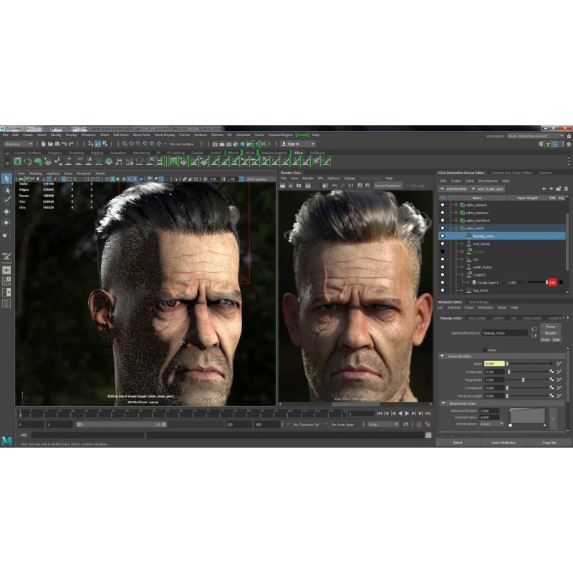
Task: Choose the Lasso selection tool
Action: click(x=6, y=190)
